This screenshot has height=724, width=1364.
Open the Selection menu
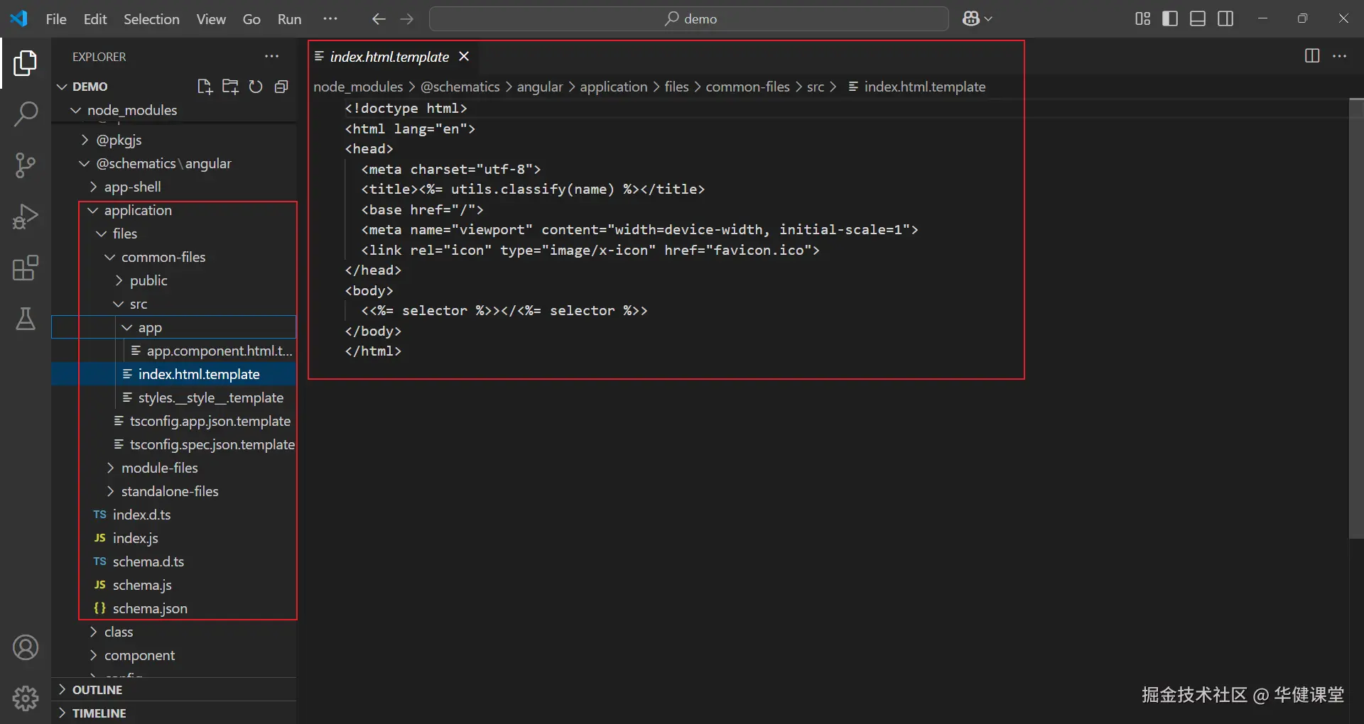[x=151, y=19]
